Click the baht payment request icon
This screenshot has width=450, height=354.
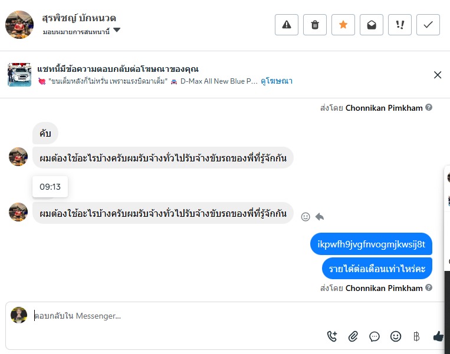416,336
